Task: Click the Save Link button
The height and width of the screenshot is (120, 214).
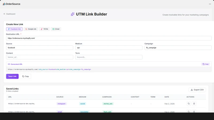Action: click(12, 76)
